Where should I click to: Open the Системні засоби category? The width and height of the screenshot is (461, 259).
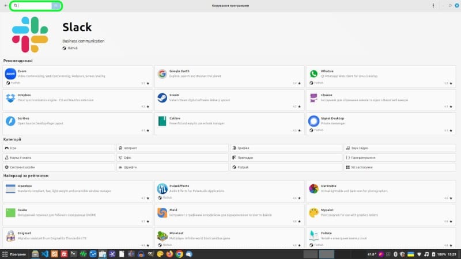point(59,167)
